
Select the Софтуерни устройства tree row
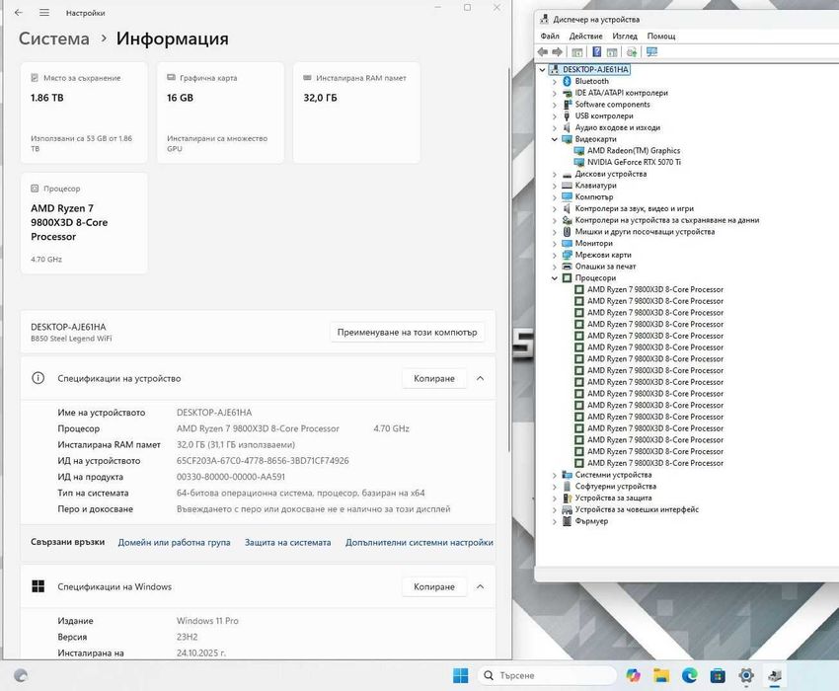click(x=615, y=487)
